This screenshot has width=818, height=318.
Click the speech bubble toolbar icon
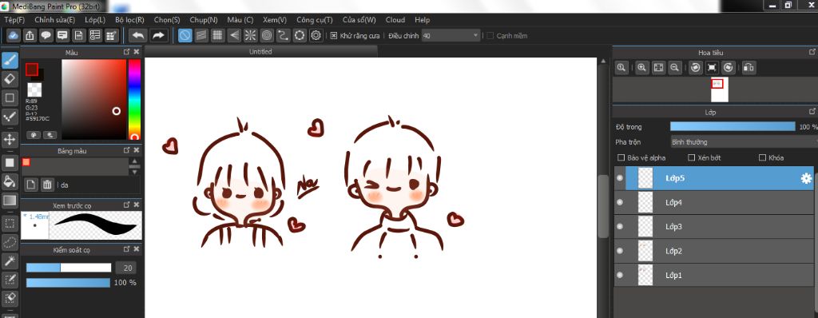click(46, 35)
